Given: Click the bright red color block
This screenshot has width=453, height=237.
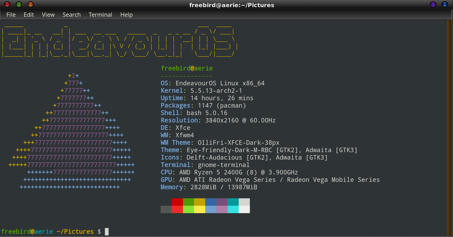Looking at the screenshot, I should pyautogui.click(x=177, y=209).
